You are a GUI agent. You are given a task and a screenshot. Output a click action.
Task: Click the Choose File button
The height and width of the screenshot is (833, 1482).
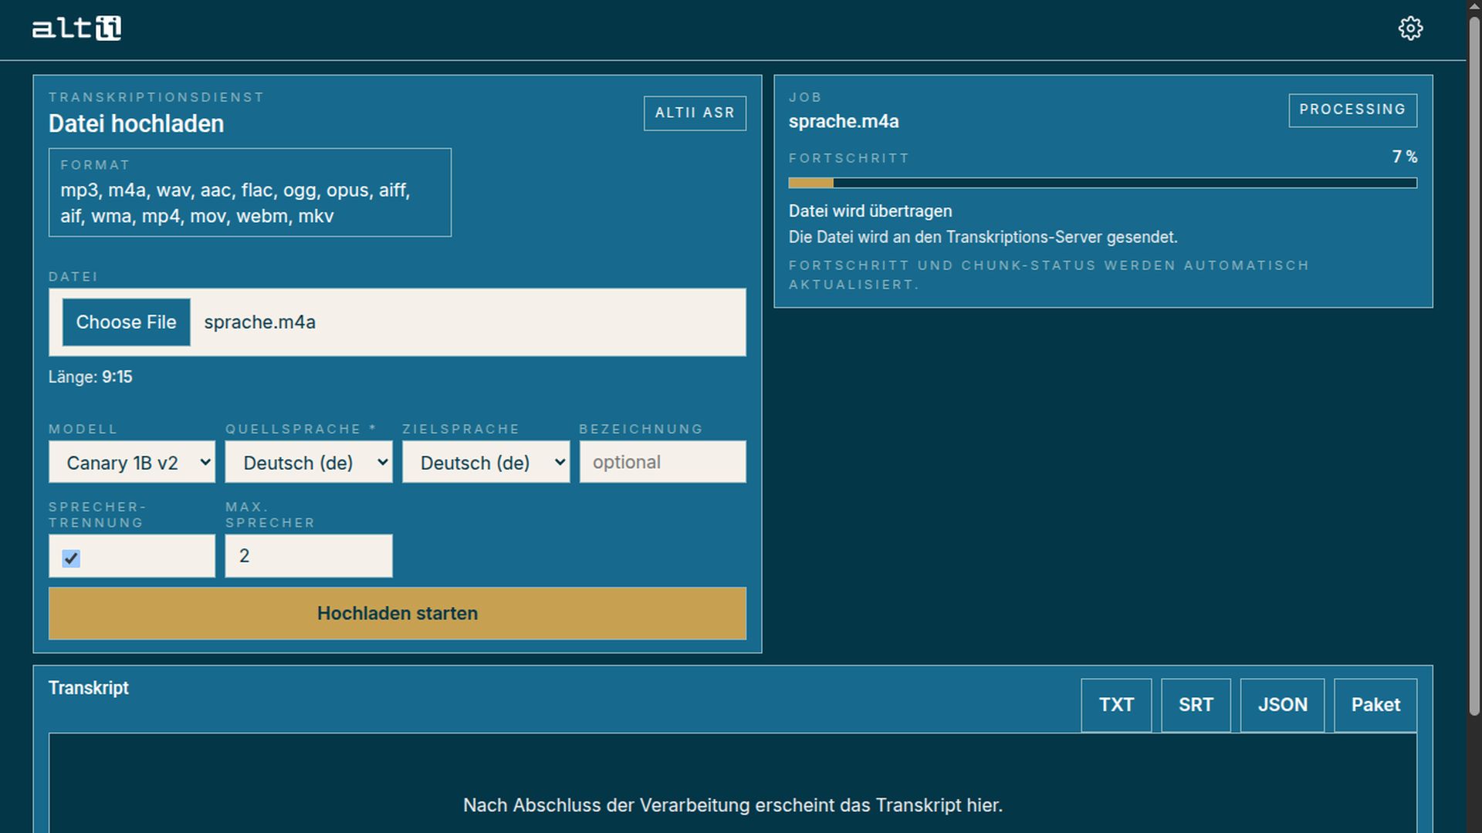(x=126, y=322)
